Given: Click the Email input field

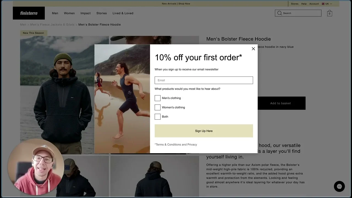Looking at the screenshot, I should click(x=204, y=80).
